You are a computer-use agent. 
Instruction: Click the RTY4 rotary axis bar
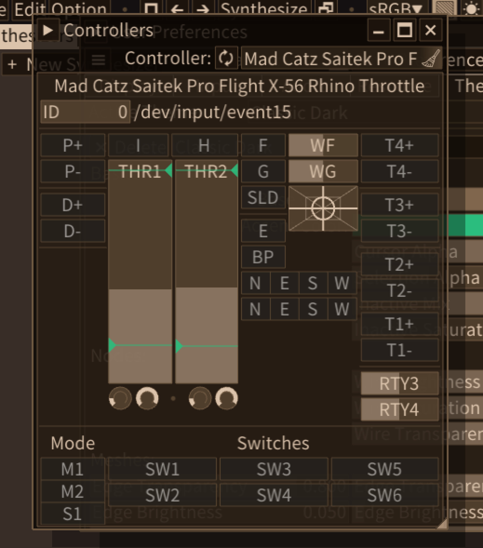click(400, 409)
